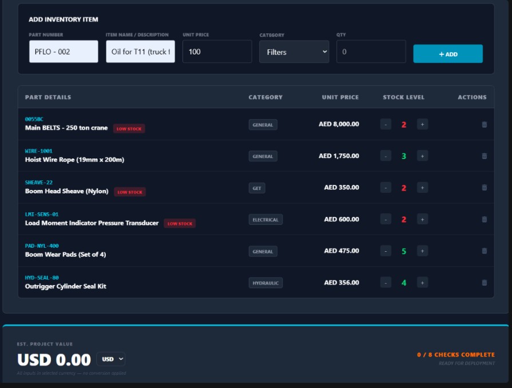Click the Unit Price field showing 100

tap(216, 52)
